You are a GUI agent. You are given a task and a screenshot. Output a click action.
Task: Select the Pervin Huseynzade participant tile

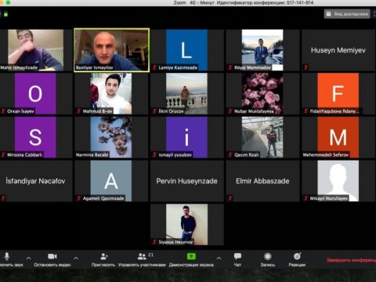click(186, 181)
